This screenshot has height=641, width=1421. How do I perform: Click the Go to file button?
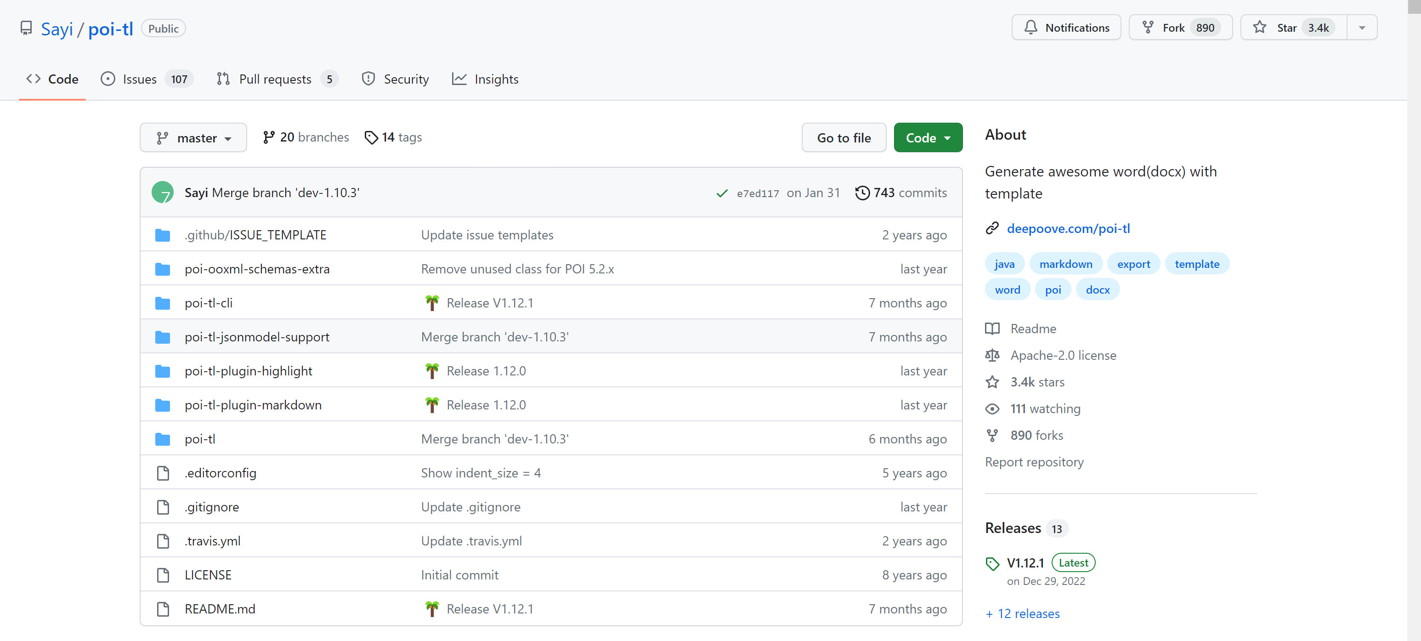tap(844, 138)
